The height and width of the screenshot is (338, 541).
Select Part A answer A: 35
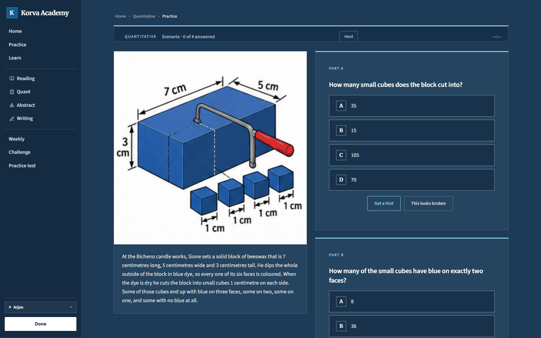click(x=411, y=106)
